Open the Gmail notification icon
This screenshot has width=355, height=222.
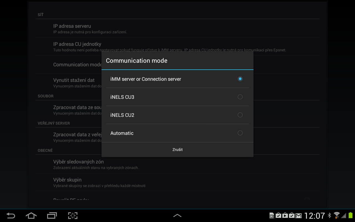click(298, 216)
